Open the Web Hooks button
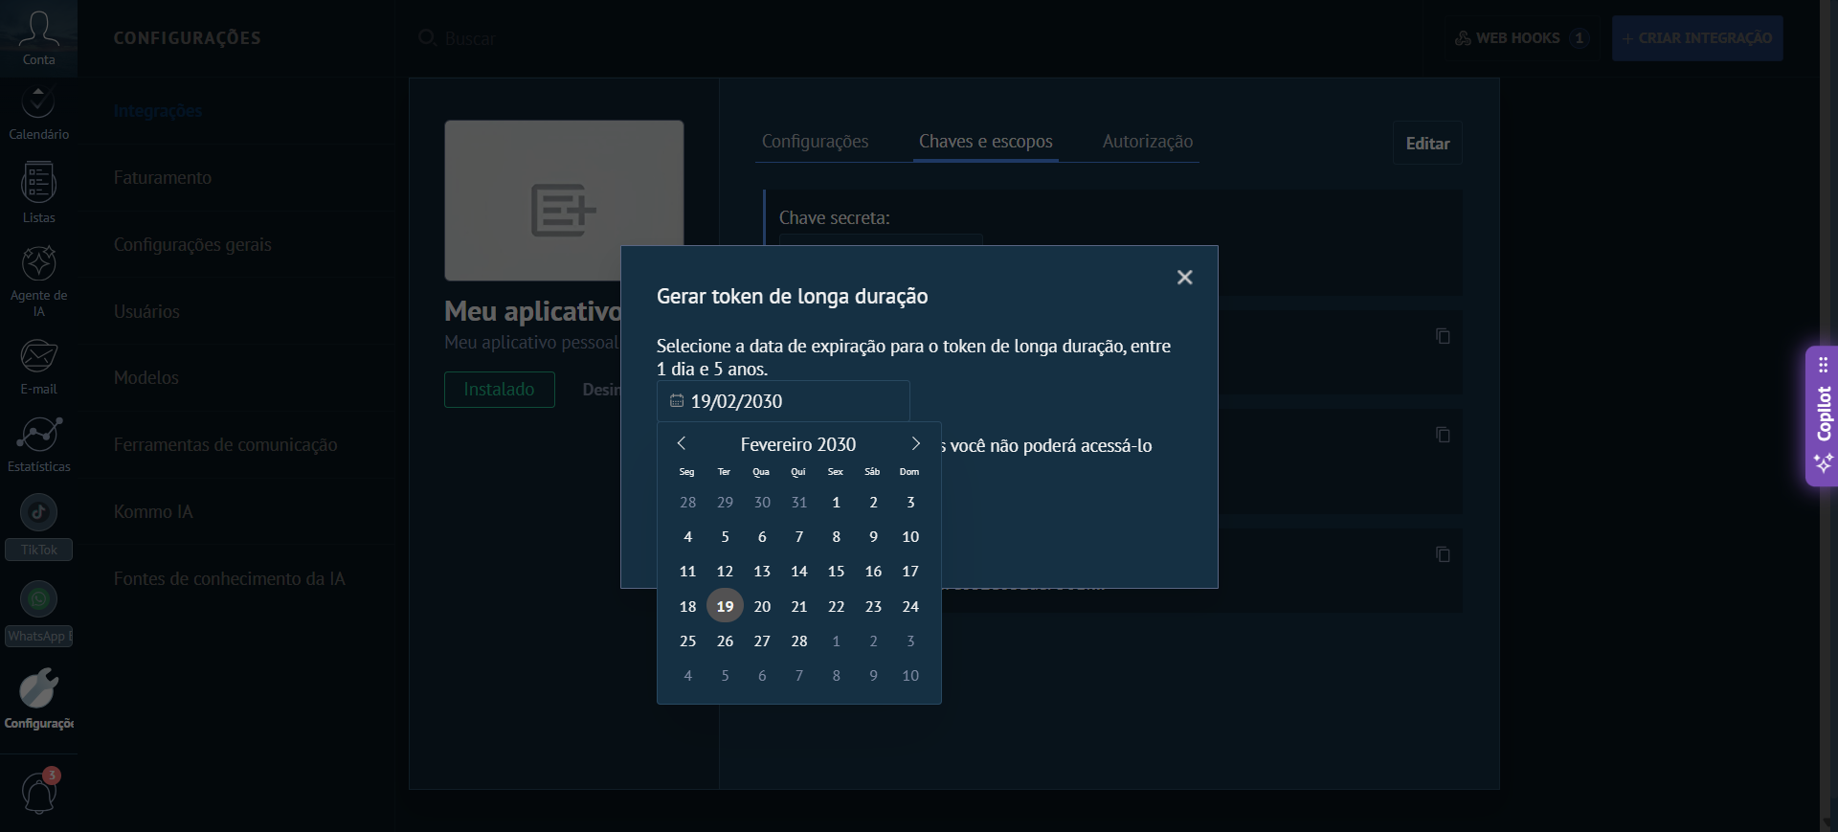 point(1519,38)
